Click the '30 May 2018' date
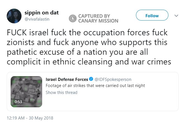This screenshot has width=184, height=122. 41,118
